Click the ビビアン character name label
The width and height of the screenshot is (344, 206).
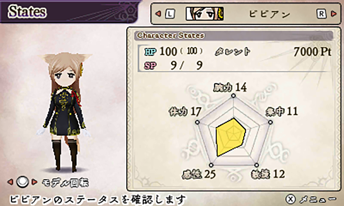(x=270, y=14)
